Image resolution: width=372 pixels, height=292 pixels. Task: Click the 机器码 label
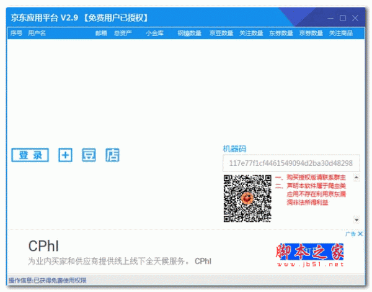pyautogui.click(x=234, y=149)
